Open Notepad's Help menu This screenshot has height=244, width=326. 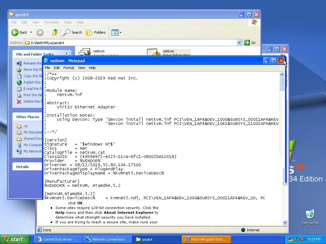click(92, 68)
